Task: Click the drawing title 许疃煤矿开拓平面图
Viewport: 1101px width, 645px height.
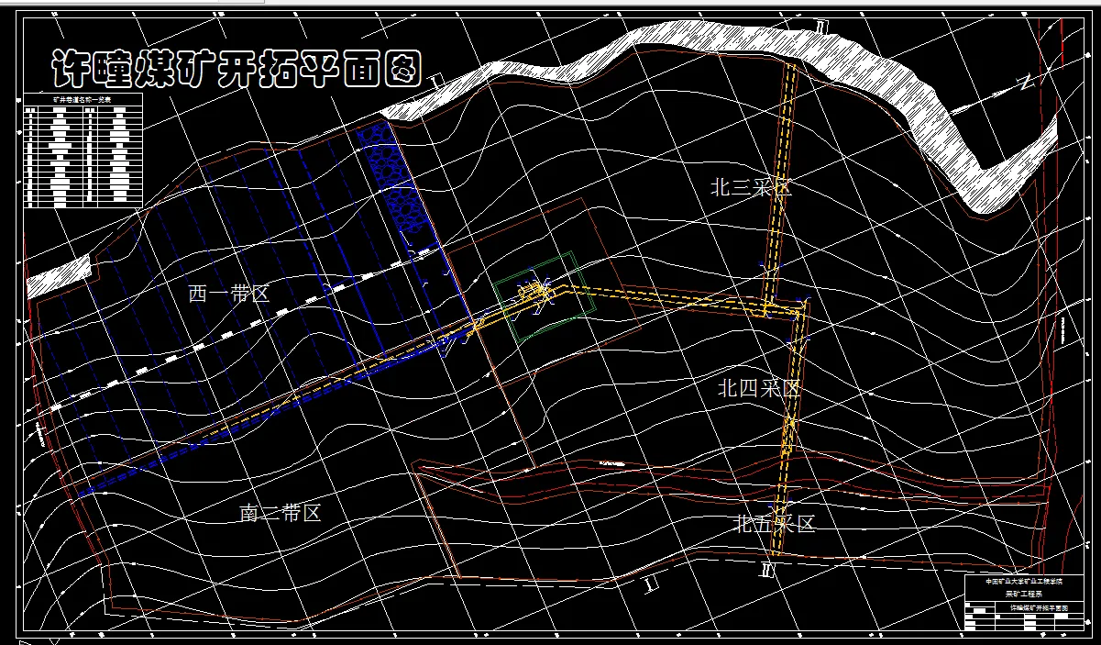Action: click(236, 70)
